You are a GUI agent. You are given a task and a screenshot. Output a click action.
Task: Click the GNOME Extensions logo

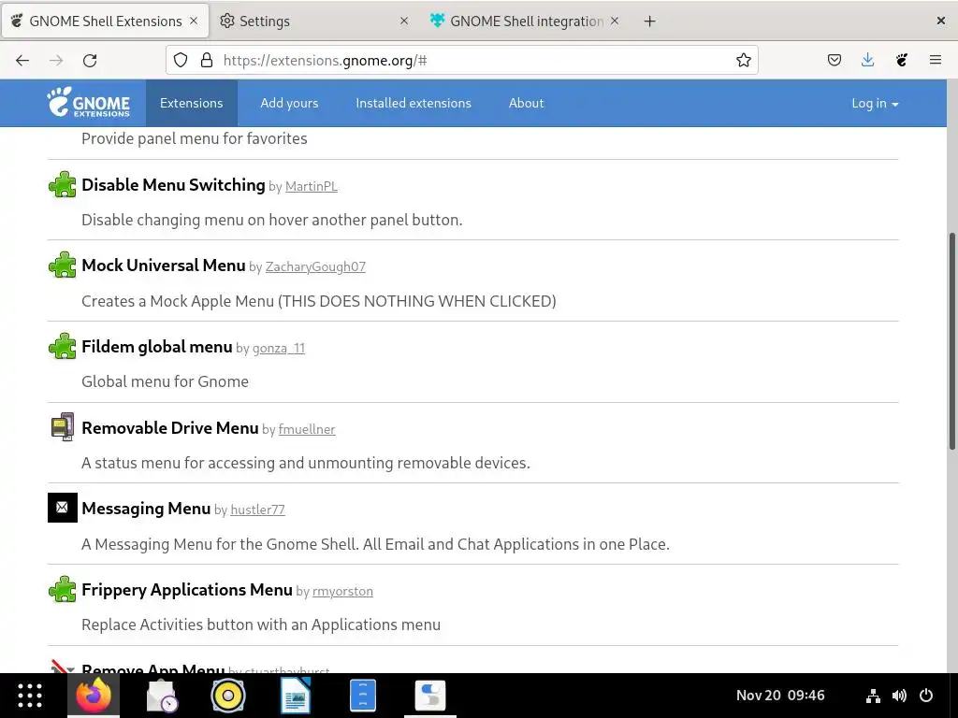(89, 102)
